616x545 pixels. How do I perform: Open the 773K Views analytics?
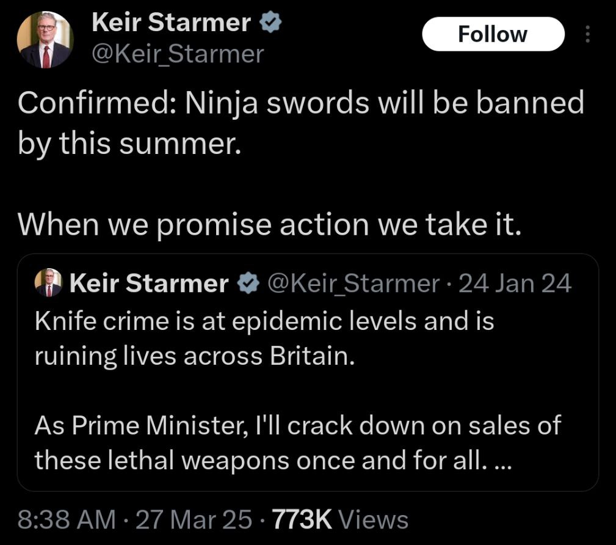pos(340,519)
